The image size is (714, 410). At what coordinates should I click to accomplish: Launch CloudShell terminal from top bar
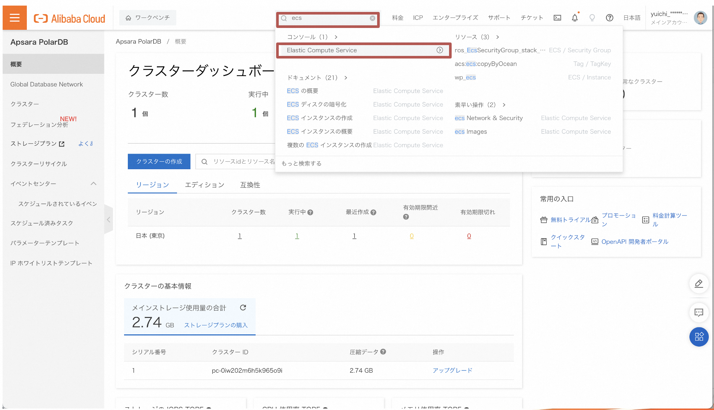click(557, 18)
